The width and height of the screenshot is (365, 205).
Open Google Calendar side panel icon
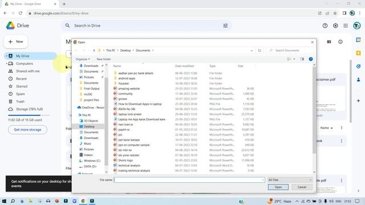click(x=358, y=40)
